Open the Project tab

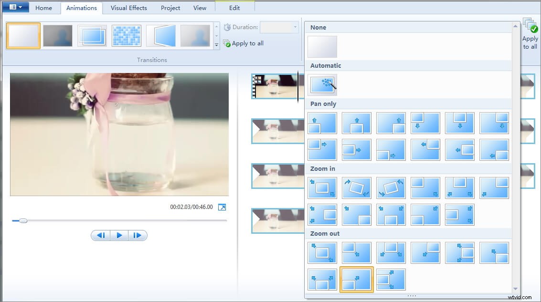pyautogui.click(x=170, y=8)
